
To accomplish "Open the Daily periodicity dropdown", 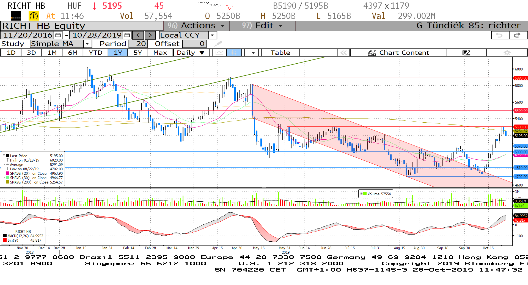I will (191, 53).
